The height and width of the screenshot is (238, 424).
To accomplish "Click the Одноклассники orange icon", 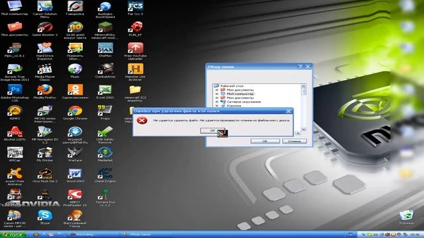I will point(75,92).
